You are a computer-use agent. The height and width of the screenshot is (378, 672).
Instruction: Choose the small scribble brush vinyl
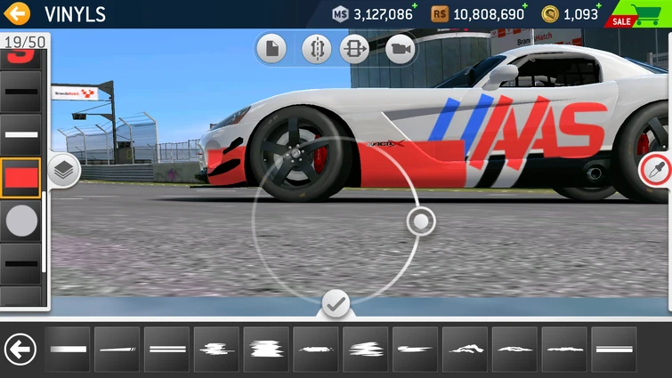[x=216, y=350]
